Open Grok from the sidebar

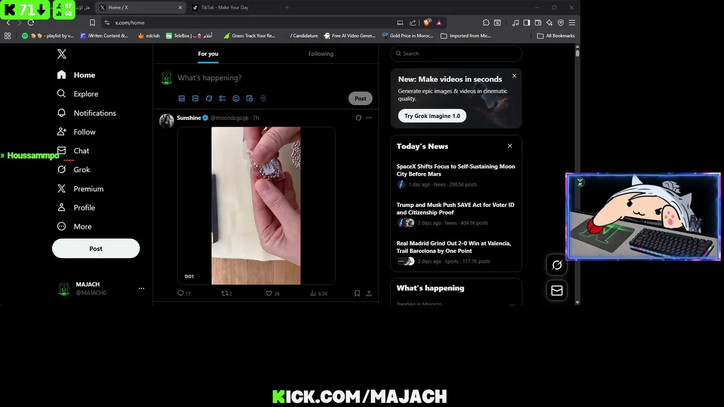point(74,170)
